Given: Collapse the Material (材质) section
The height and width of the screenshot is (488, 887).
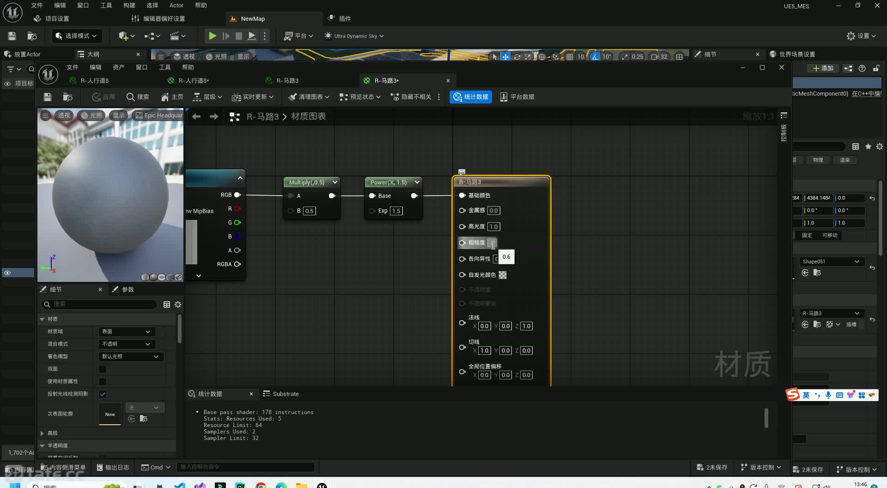Looking at the screenshot, I should point(42,319).
